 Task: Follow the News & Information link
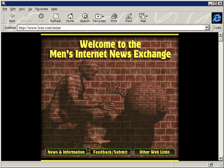66,152
